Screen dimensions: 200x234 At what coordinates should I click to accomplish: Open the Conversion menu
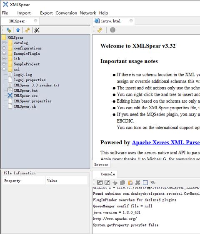[x=66, y=13]
